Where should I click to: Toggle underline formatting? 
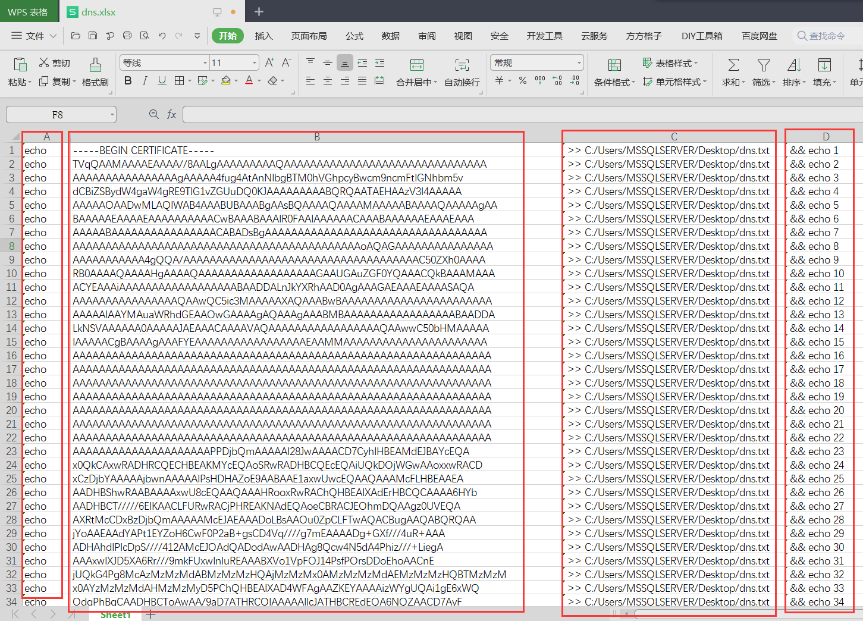[162, 80]
